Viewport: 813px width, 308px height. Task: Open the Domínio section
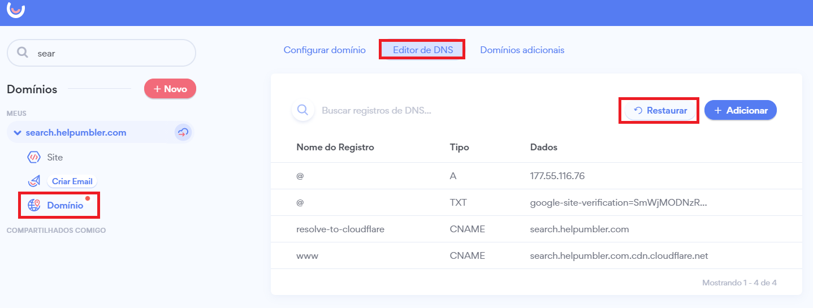click(65, 205)
